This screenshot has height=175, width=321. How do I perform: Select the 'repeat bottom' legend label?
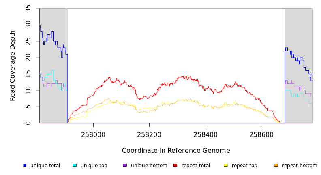(300, 166)
